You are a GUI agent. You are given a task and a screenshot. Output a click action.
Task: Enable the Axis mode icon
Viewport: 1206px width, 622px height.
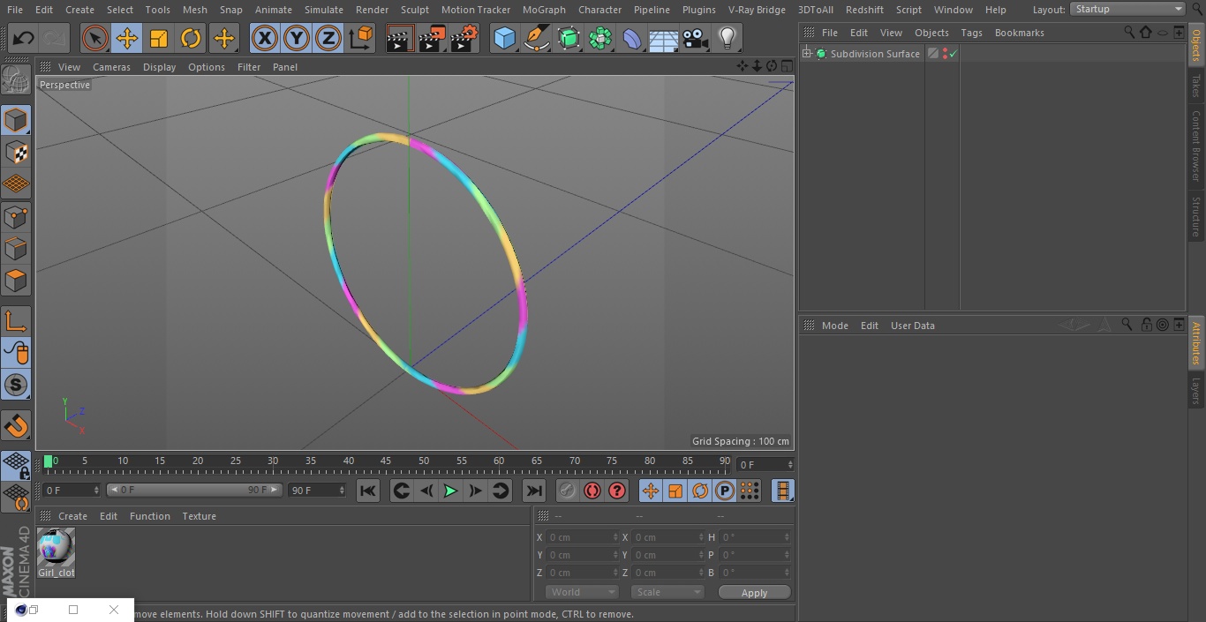coord(16,321)
